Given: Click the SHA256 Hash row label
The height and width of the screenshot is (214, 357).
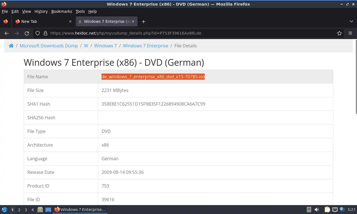Looking at the screenshot, I should tap(41, 118).
